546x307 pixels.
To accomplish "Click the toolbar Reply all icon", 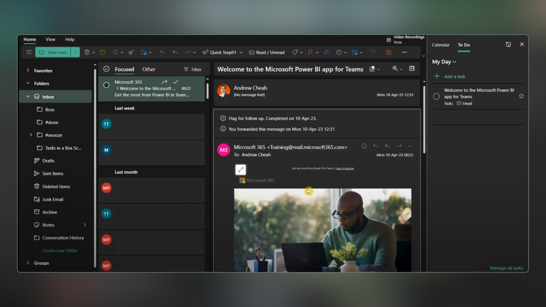I will click(x=175, y=52).
